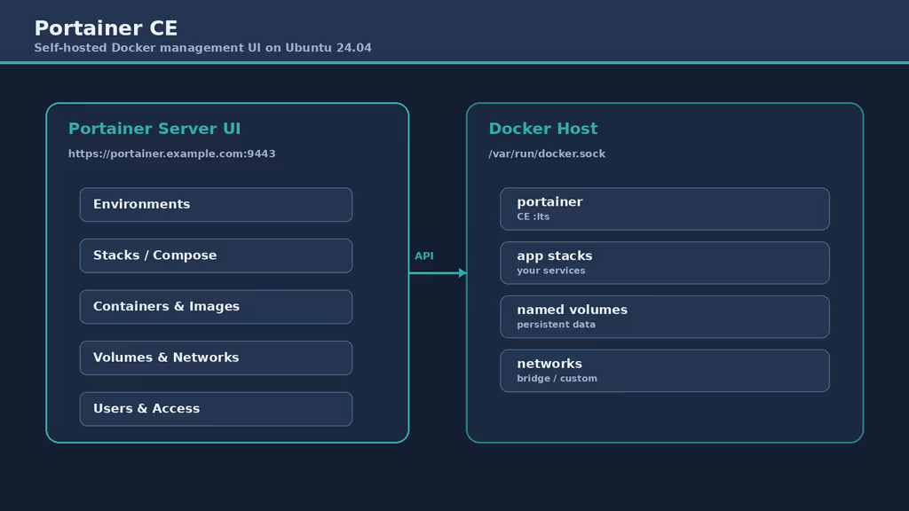Select the Environments box
Viewport: 909px width, 511px height.
(x=216, y=205)
